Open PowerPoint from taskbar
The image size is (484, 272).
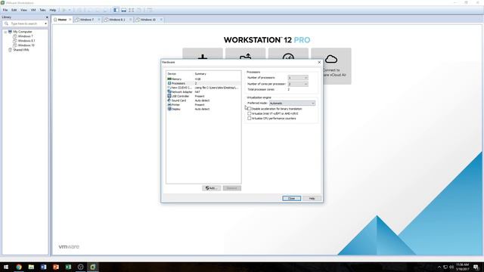56,267
